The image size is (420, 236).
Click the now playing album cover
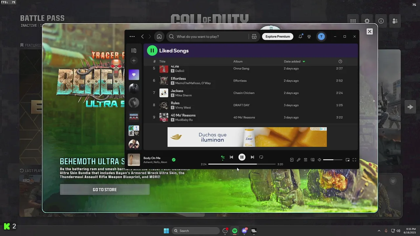coord(134,160)
